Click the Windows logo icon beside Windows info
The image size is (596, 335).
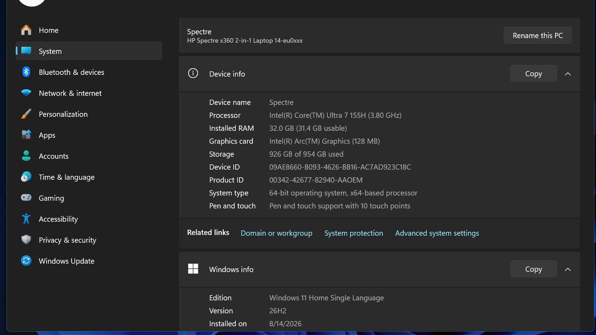click(x=193, y=269)
